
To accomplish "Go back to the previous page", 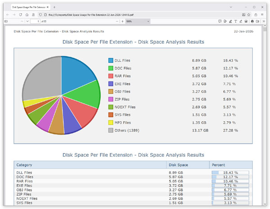I will [x=7, y=15].
